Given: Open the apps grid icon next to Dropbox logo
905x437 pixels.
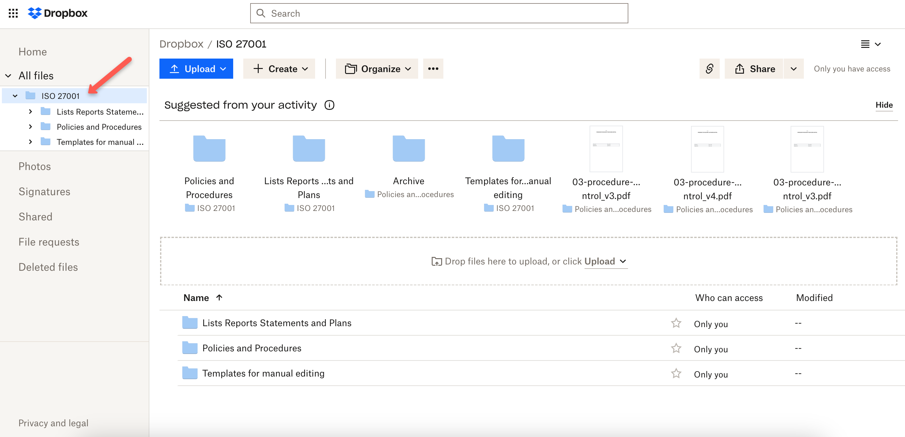Looking at the screenshot, I should 13,13.
